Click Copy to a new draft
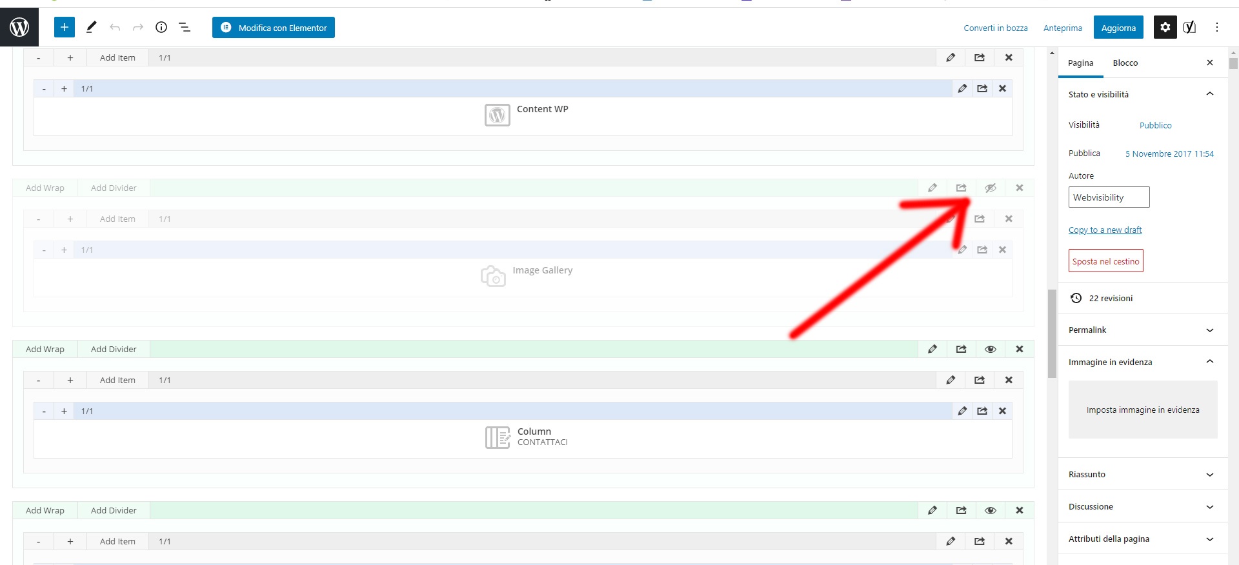This screenshot has width=1239, height=565. click(1105, 230)
